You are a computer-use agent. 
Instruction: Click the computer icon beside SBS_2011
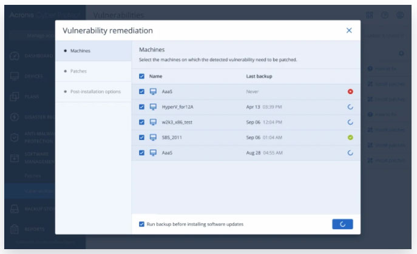(153, 138)
